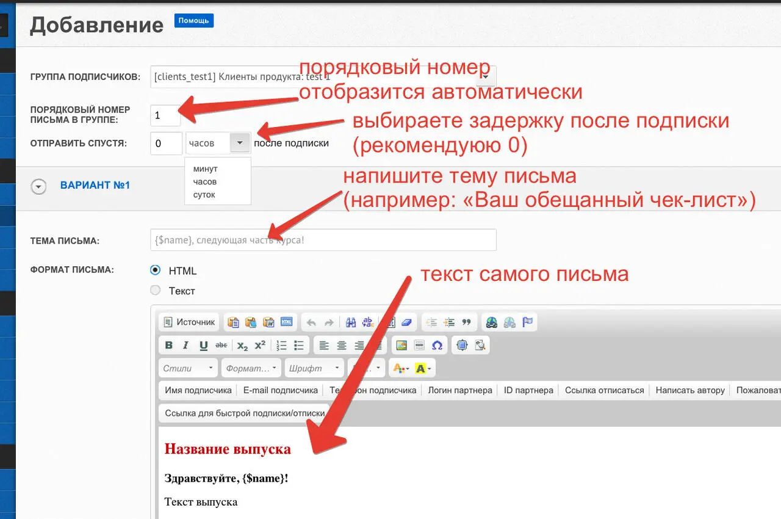The image size is (781, 519).
Task: Collapse the ВАРИАНТ №1 section
Action: pos(38,186)
